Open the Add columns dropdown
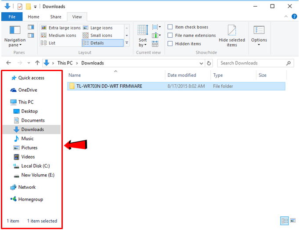Viewport: 299px width, 230px height. coord(157,35)
